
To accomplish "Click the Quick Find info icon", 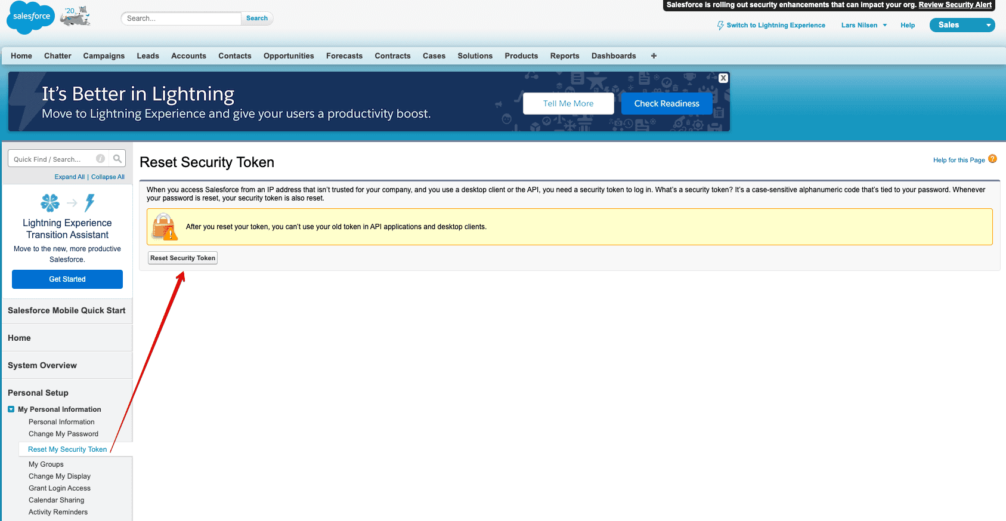I will tap(101, 159).
